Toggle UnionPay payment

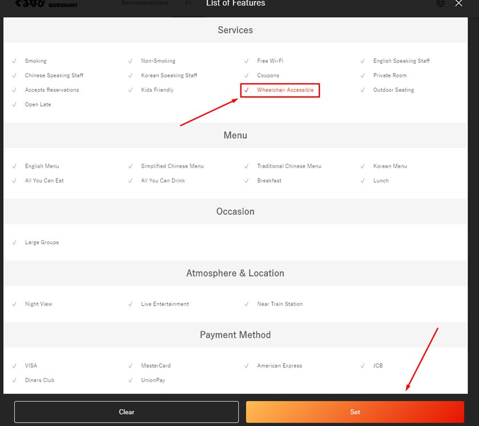[x=147, y=380]
